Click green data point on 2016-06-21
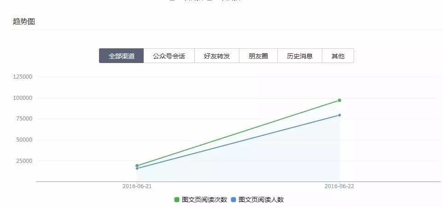 tap(137, 166)
